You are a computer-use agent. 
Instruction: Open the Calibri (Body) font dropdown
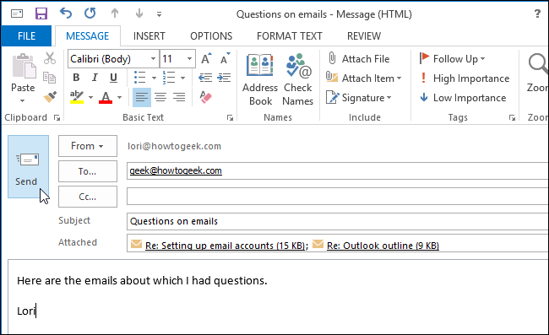click(153, 59)
